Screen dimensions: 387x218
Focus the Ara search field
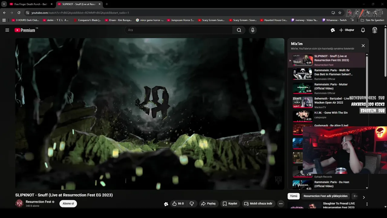point(179,30)
